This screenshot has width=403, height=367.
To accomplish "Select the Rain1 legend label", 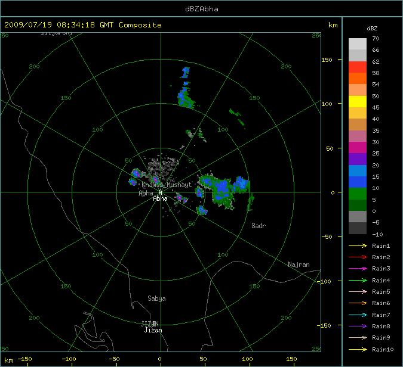I will tap(381, 245).
